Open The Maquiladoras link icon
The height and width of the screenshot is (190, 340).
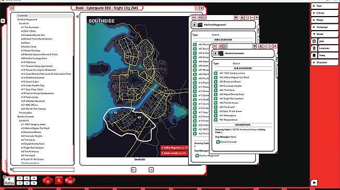point(216,120)
